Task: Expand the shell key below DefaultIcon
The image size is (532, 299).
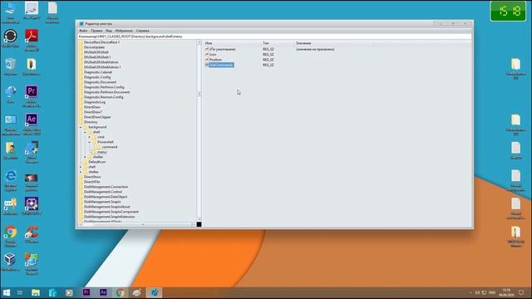Action: (x=81, y=167)
